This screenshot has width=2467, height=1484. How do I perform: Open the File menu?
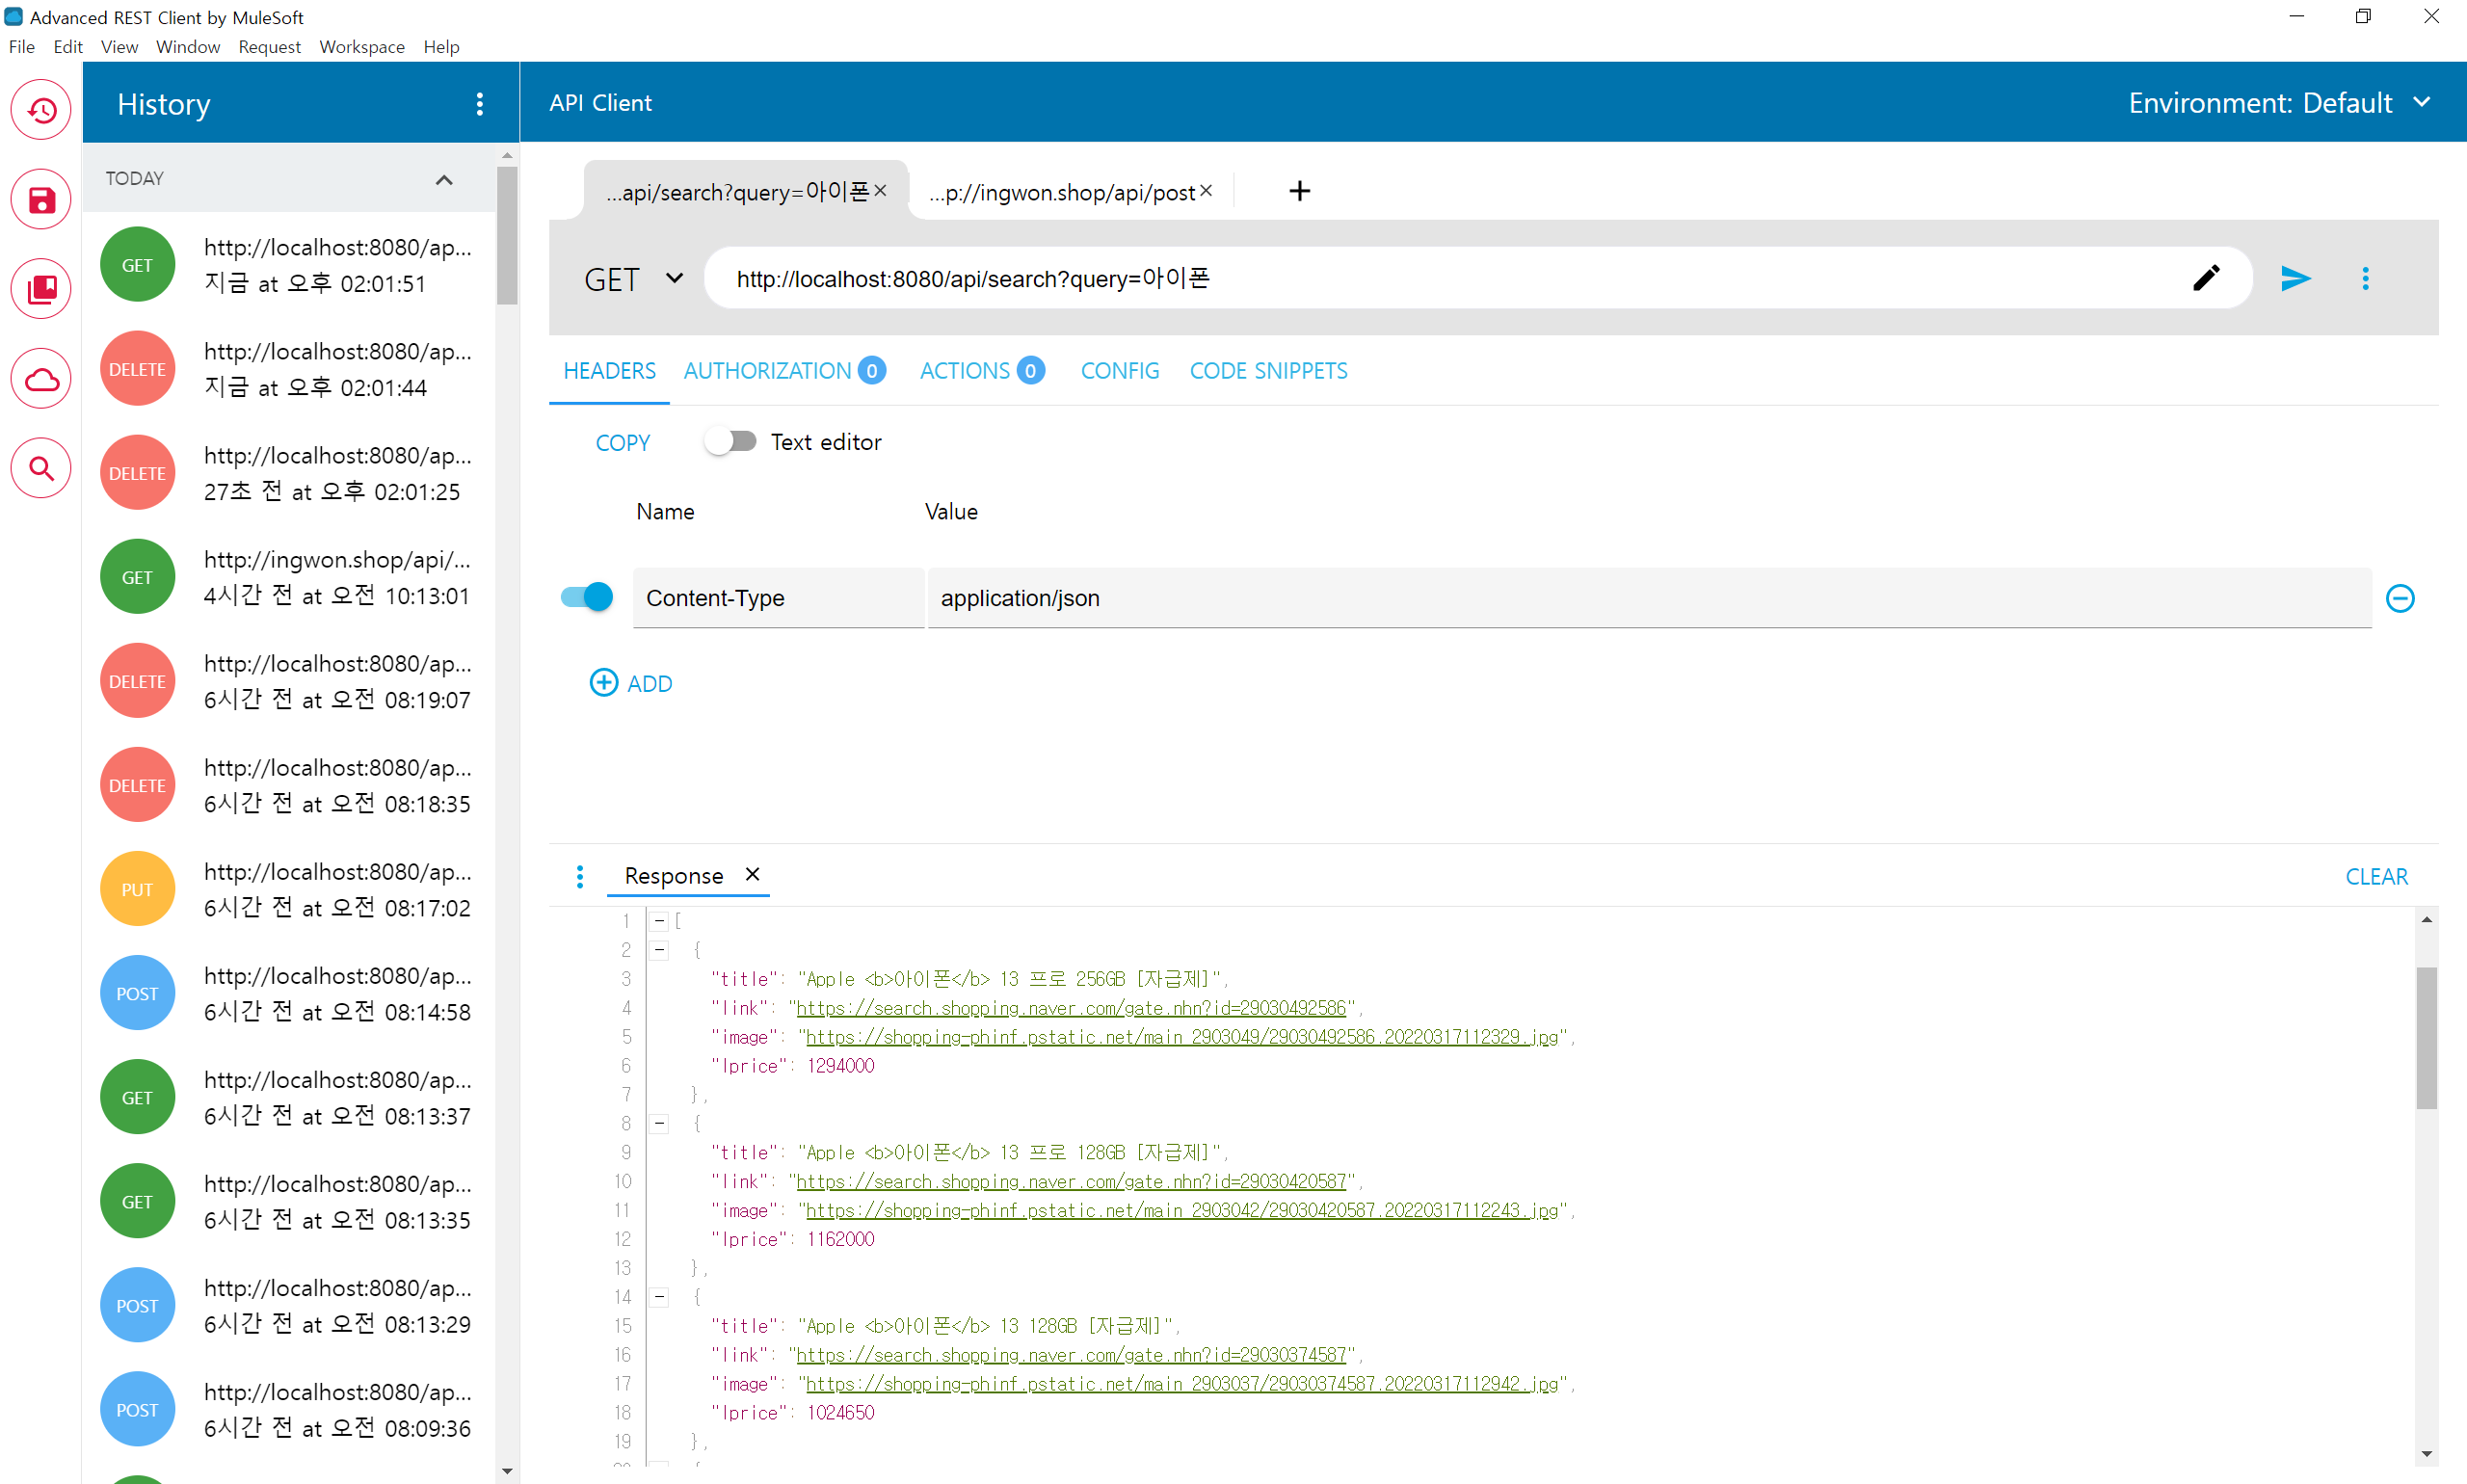[x=21, y=47]
